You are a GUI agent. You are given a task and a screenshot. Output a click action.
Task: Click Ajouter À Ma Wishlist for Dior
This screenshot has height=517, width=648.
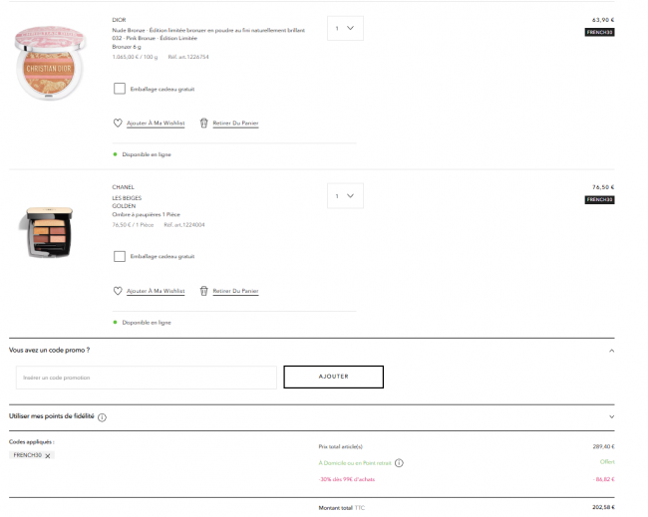[x=156, y=124]
